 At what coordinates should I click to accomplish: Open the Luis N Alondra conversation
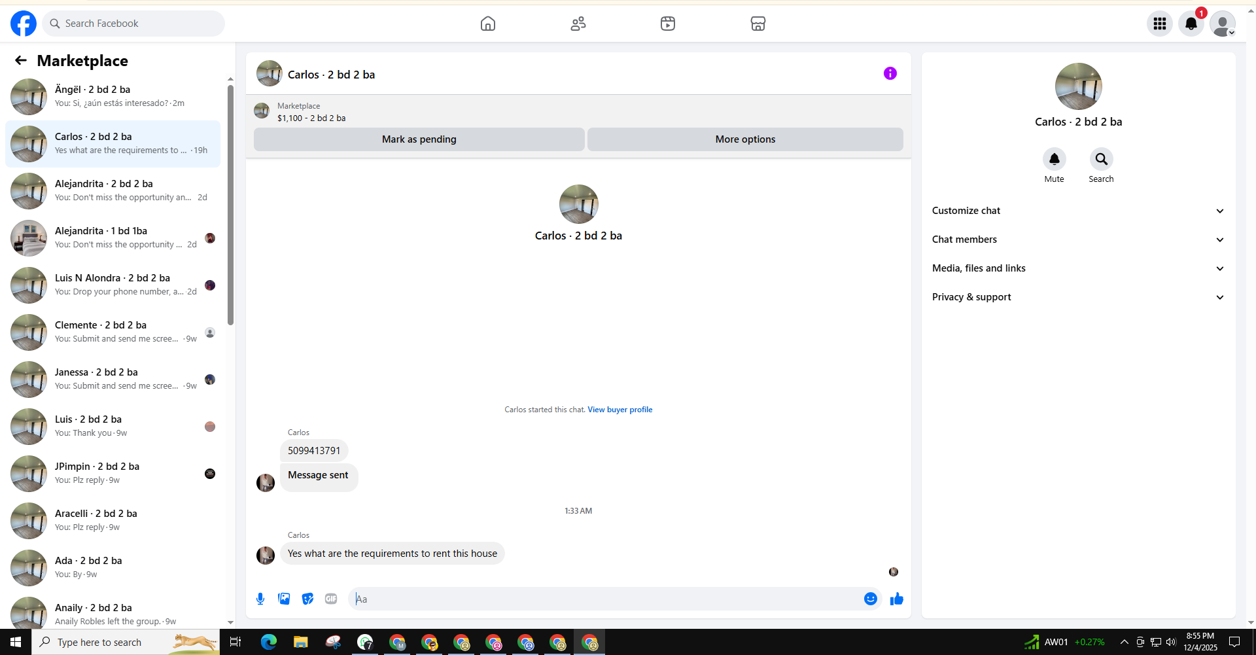(113, 285)
